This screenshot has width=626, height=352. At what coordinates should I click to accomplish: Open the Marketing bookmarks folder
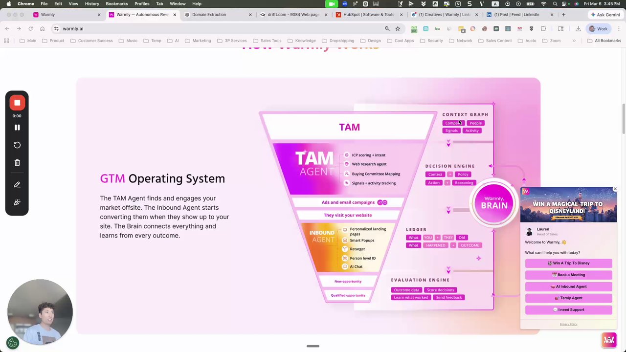[198, 41]
